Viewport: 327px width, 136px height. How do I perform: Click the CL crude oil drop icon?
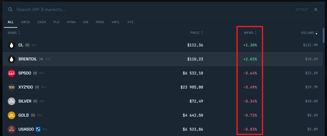(x=11, y=45)
